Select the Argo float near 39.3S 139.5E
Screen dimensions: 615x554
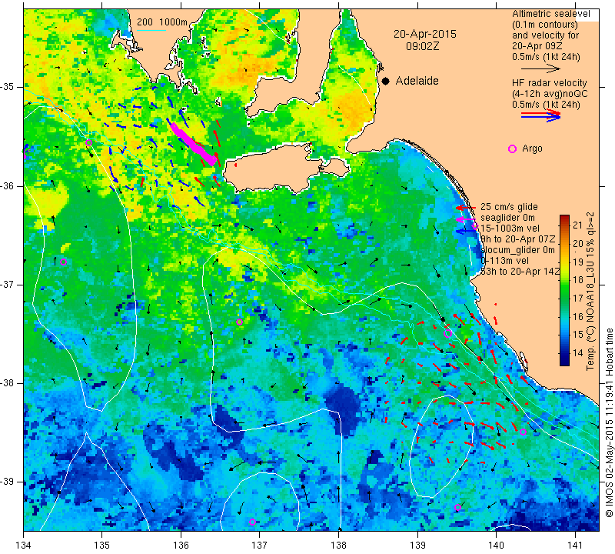457,507
